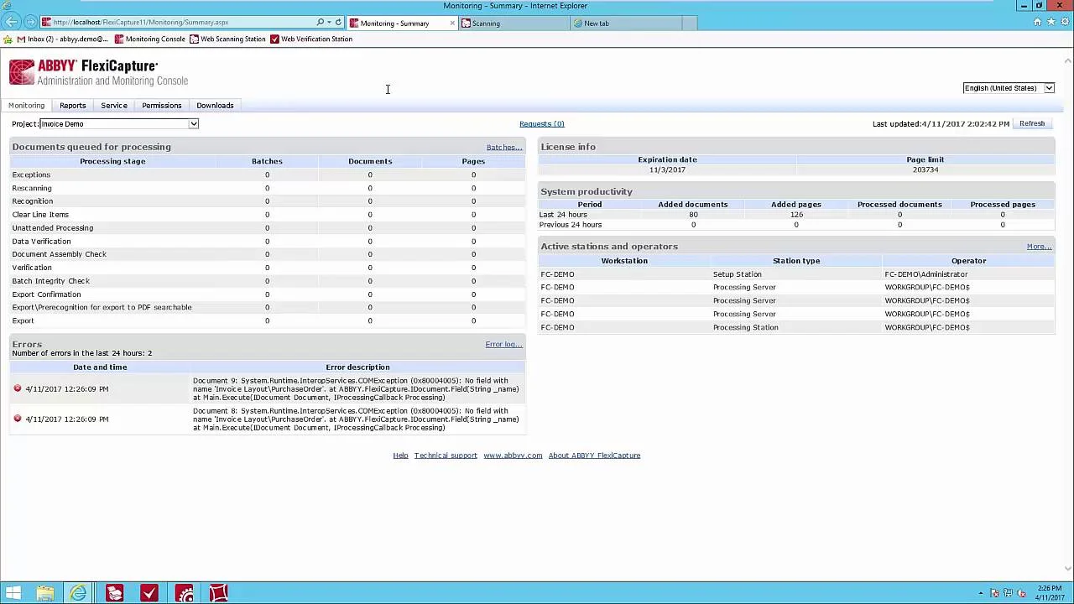Open the English (United States) language dropdown
This screenshot has width=1074, height=604.
click(1009, 88)
